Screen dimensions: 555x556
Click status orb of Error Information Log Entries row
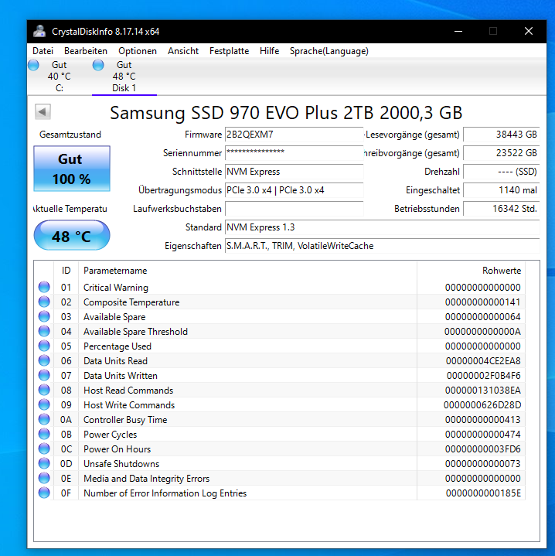(44, 493)
